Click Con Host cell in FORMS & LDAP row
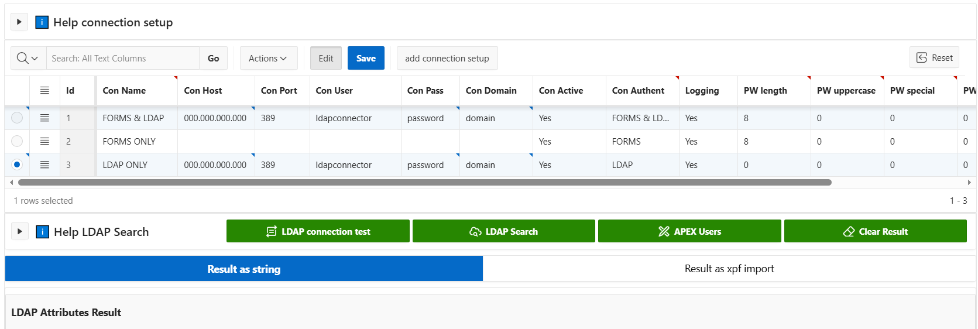Viewport: 978px width, 329px height. click(x=216, y=118)
